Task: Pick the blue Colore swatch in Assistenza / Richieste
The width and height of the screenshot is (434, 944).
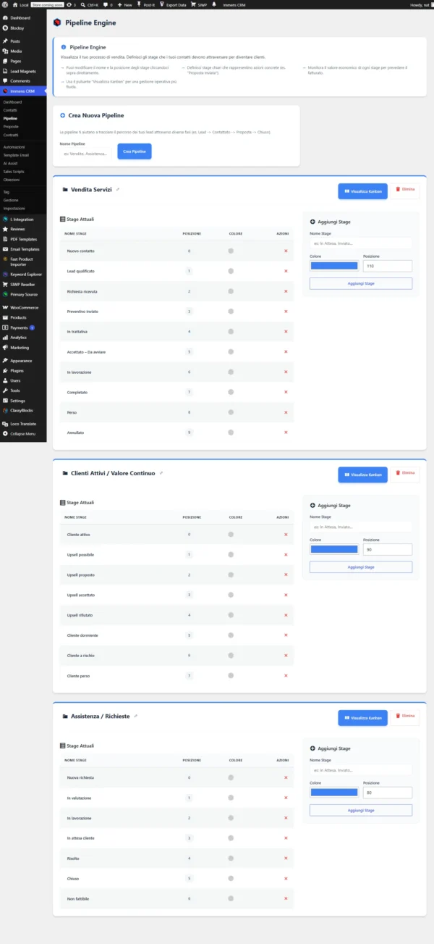Action: [333, 793]
